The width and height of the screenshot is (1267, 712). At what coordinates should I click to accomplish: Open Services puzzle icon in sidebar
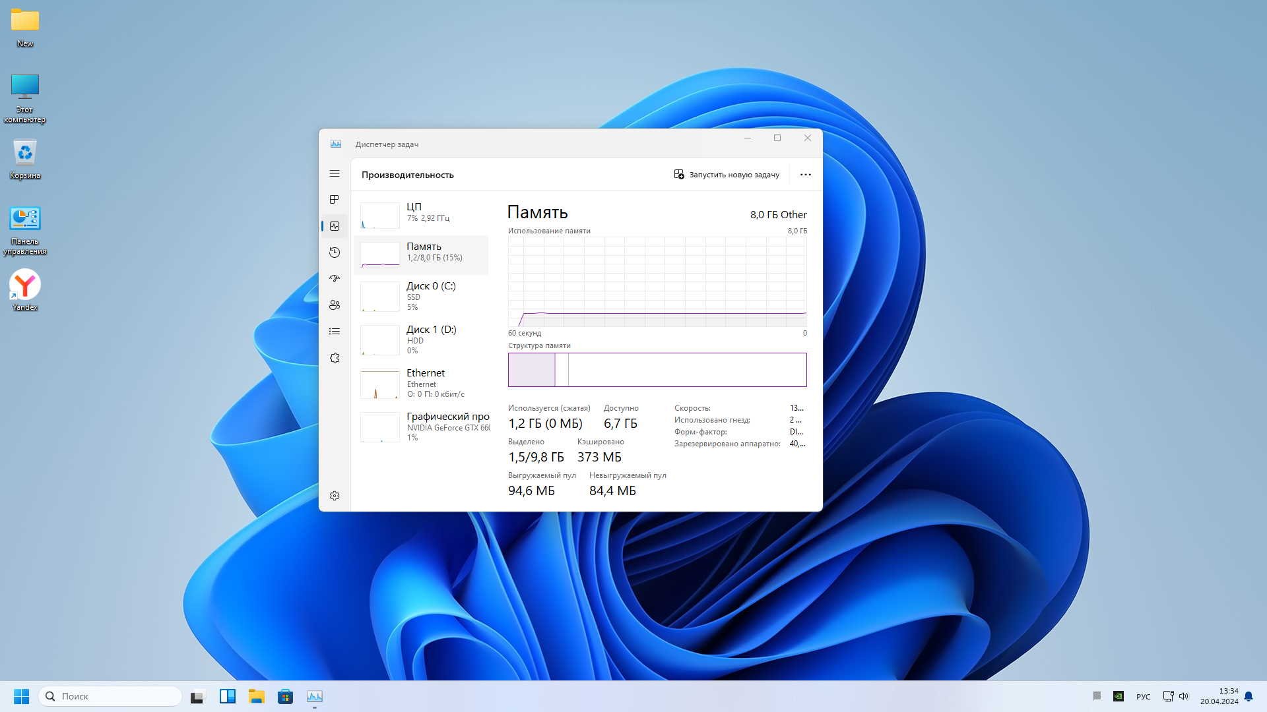click(335, 358)
